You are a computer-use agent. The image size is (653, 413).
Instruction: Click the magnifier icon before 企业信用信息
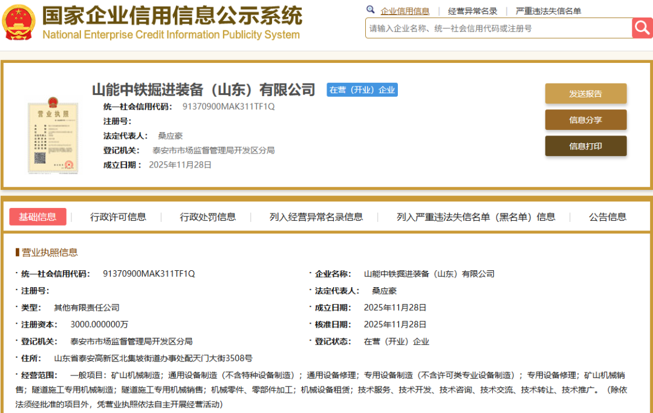(x=371, y=11)
